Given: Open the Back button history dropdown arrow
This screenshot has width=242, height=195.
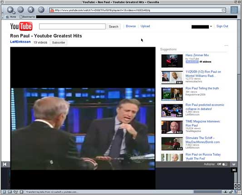Looking at the screenshot, I should [14, 13].
